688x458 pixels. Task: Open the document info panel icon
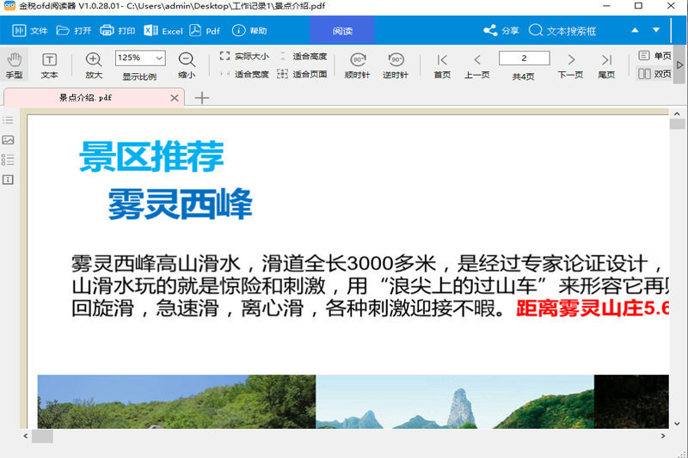8,180
